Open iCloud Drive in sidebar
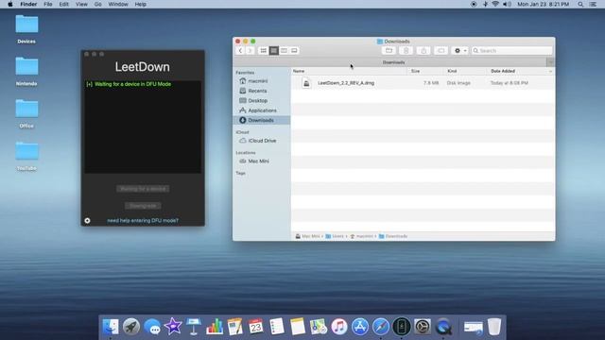 pos(262,141)
